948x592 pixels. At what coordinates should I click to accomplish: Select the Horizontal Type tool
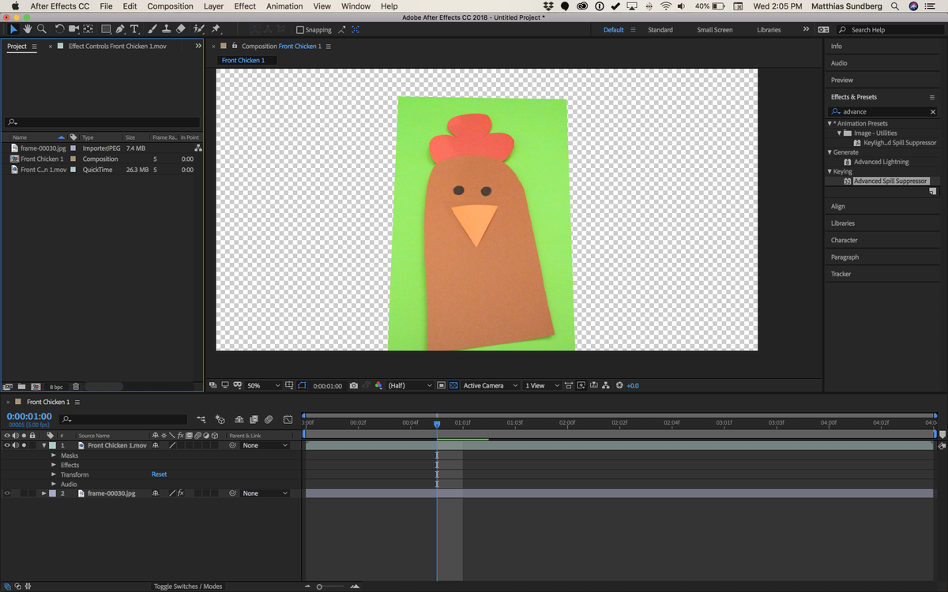pos(135,30)
